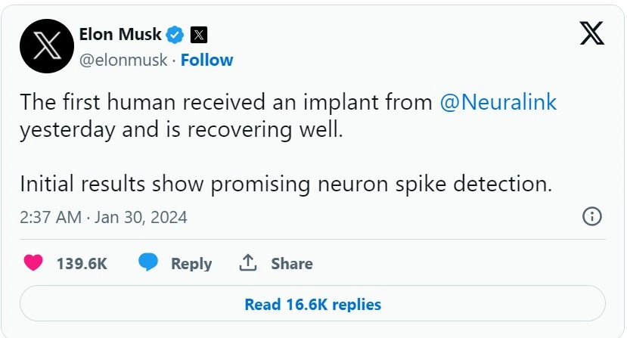
Task: Follow the Elon Musk account
Action: 206,60
